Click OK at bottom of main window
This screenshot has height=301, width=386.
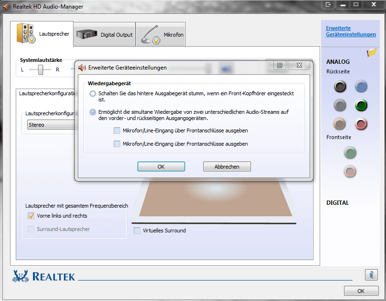(x=361, y=291)
